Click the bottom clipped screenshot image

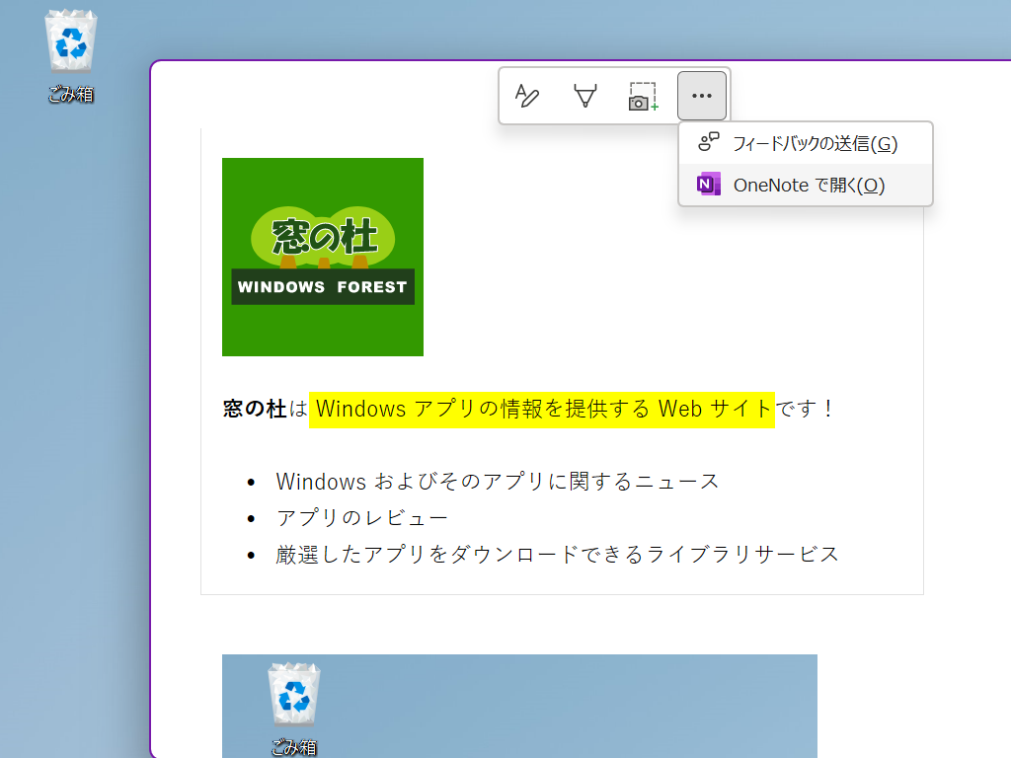(x=519, y=706)
